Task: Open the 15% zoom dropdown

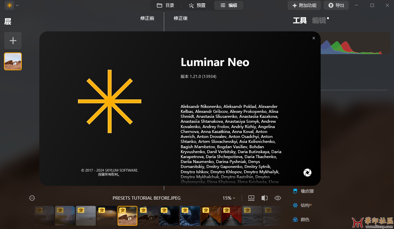Action: [229, 198]
